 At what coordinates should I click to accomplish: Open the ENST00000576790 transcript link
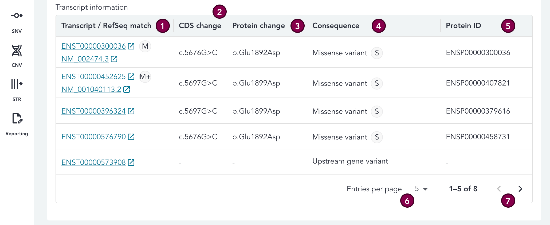(93, 137)
